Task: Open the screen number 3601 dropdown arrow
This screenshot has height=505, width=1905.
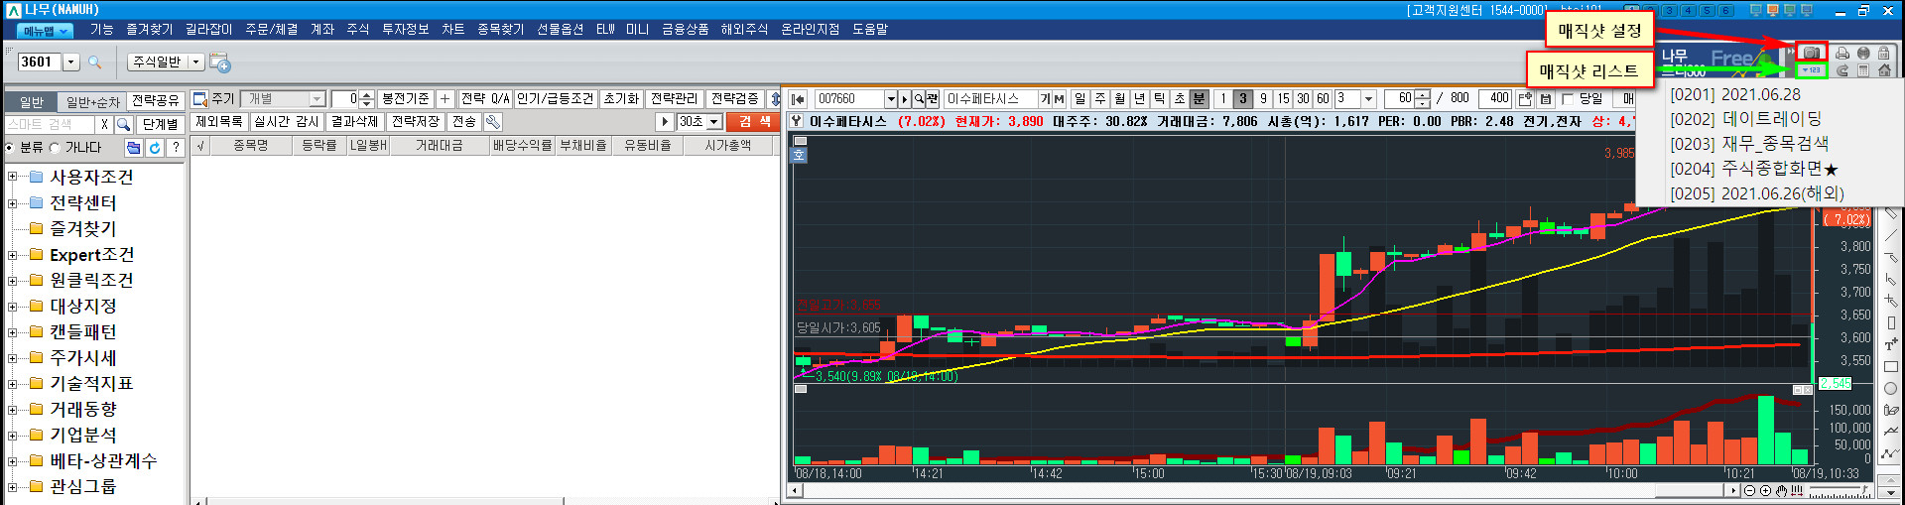Action: (x=70, y=63)
